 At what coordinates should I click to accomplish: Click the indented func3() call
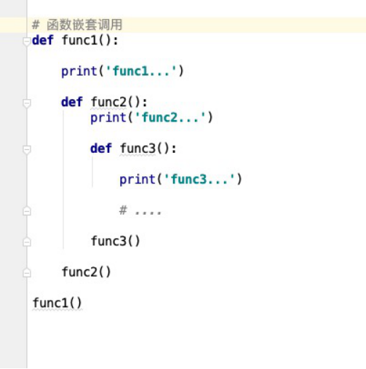(116, 241)
